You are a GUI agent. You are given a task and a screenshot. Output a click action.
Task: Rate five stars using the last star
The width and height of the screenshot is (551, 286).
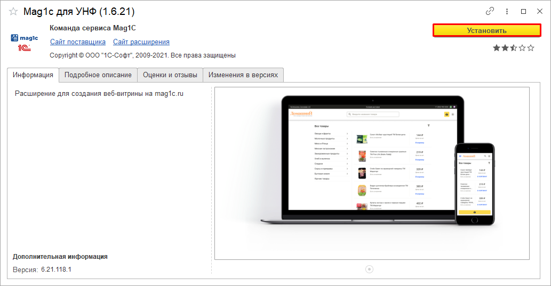(x=531, y=48)
